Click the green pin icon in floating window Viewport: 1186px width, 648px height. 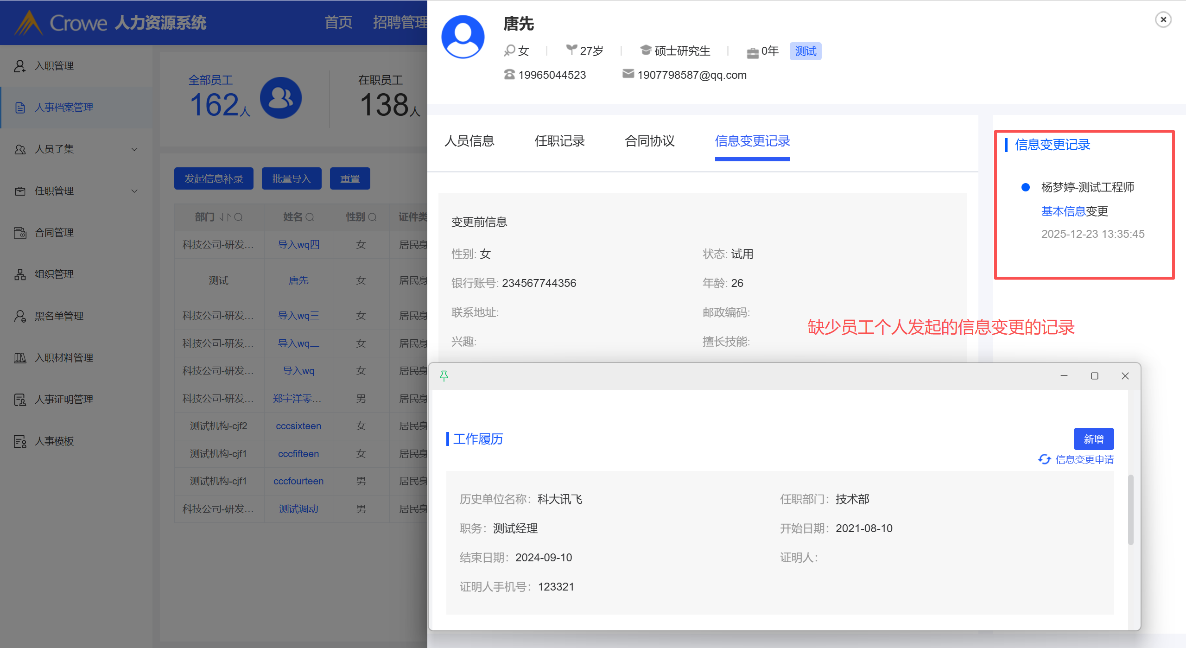[444, 376]
